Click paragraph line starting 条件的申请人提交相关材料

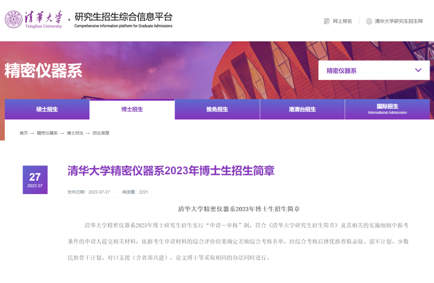238,241
